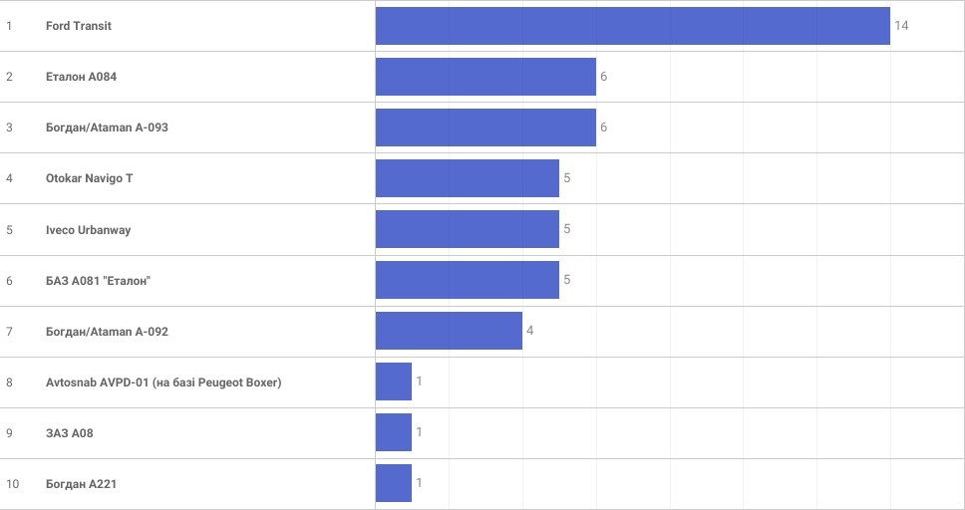
Task: Click the Богдан/Ataman A-093 bar
Action: [x=485, y=127]
